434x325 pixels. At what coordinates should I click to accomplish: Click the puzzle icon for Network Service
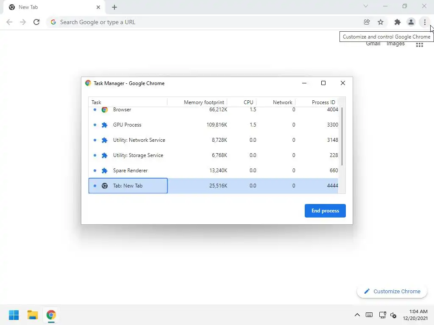[x=104, y=140]
